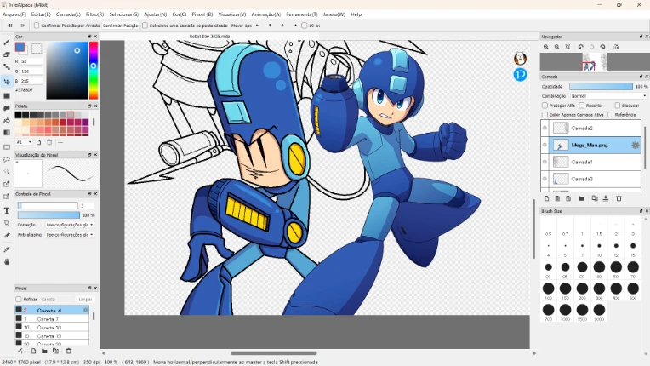The width and height of the screenshot is (650, 366).
Task: Open settings gear for Mega_Man.png layer
Action: [635, 145]
